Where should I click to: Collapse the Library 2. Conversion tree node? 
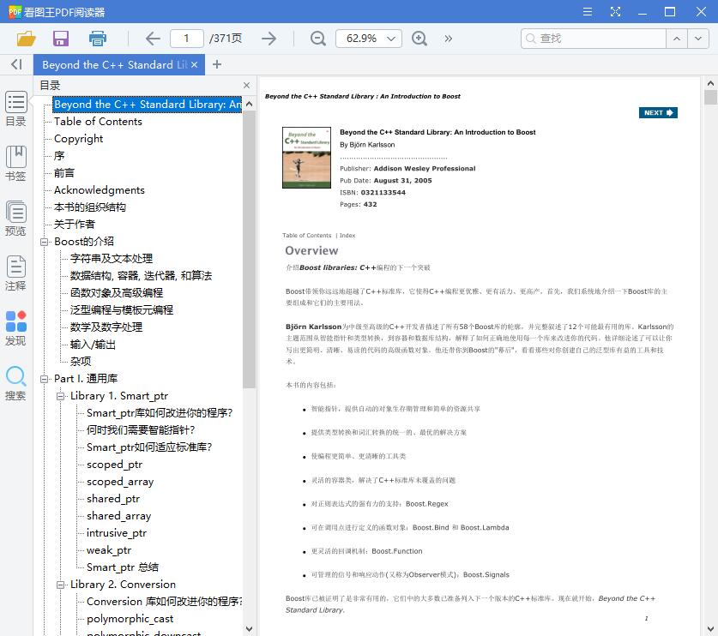[60, 585]
